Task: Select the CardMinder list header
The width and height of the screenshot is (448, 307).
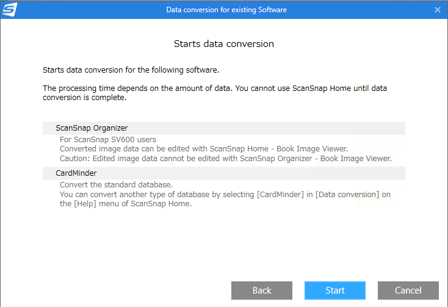Action: (x=76, y=173)
